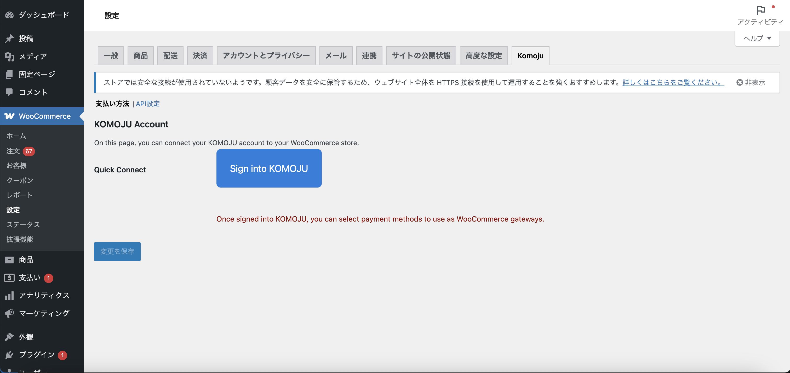Open 拡張機能 extensions submenu item
This screenshot has width=790, height=373.
point(20,239)
